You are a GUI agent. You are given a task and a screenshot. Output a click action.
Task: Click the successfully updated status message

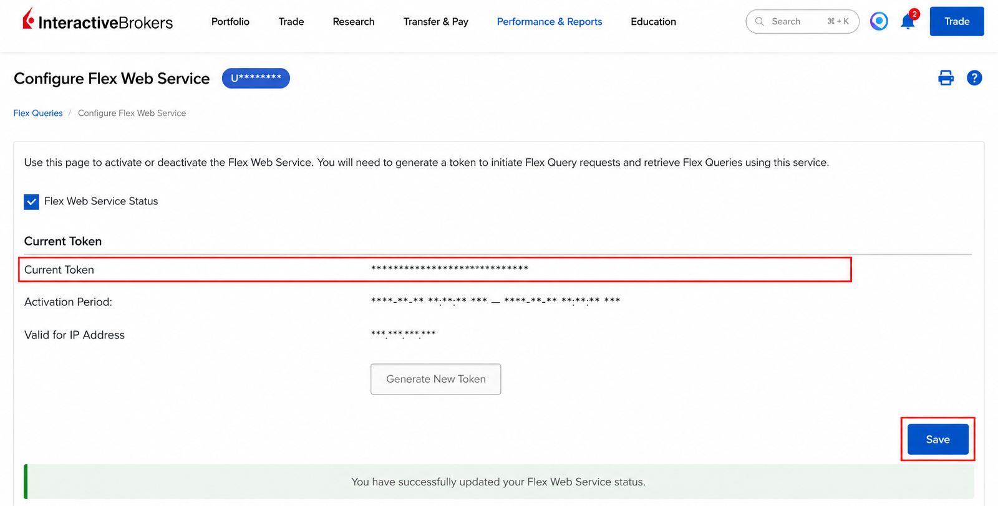click(x=498, y=482)
